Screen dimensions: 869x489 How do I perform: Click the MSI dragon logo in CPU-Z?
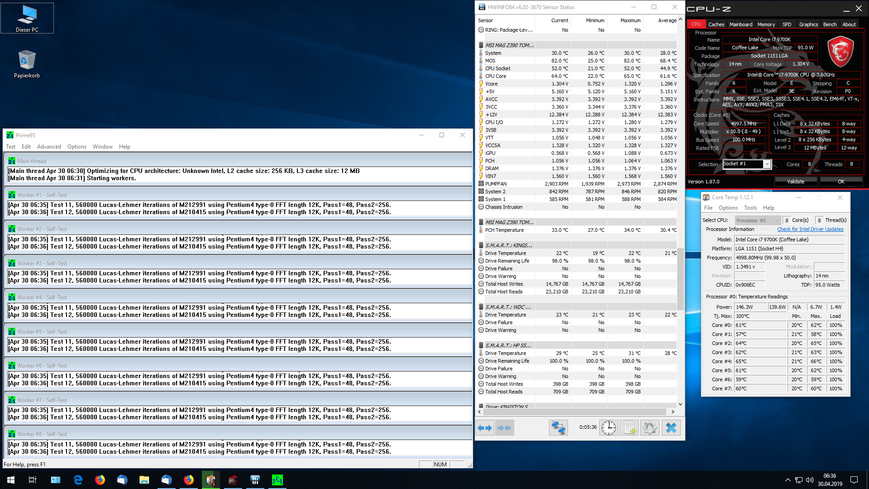pos(840,52)
